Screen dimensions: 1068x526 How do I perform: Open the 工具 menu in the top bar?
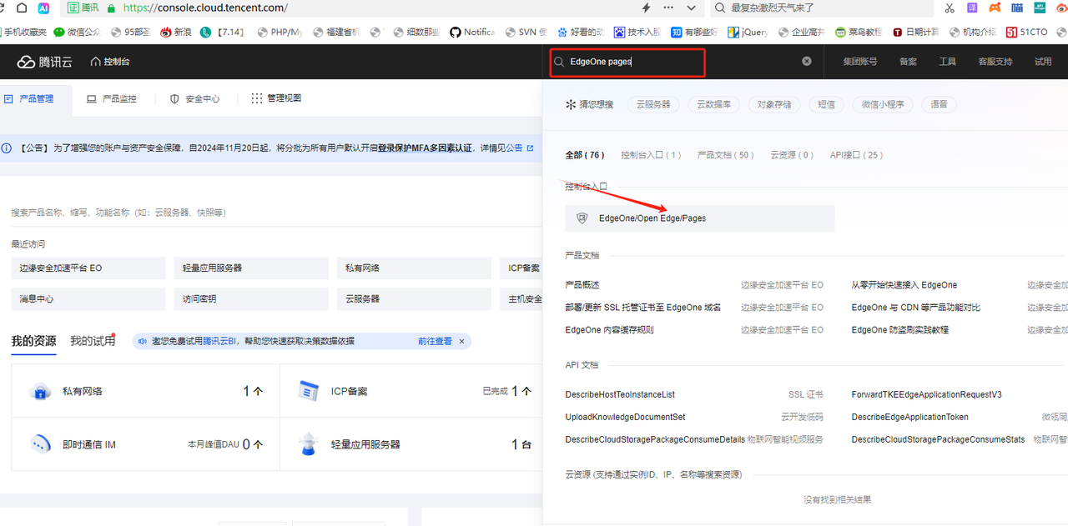pyautogui.click(x=947, y=62)
